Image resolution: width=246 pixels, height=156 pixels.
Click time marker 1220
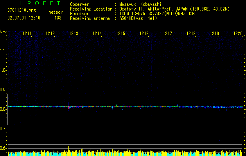(x=238, y=34)
